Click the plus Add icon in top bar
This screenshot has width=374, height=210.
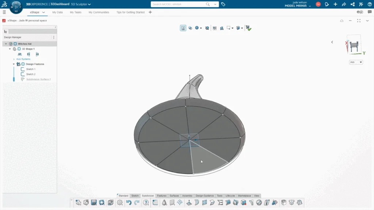(335, 4)
